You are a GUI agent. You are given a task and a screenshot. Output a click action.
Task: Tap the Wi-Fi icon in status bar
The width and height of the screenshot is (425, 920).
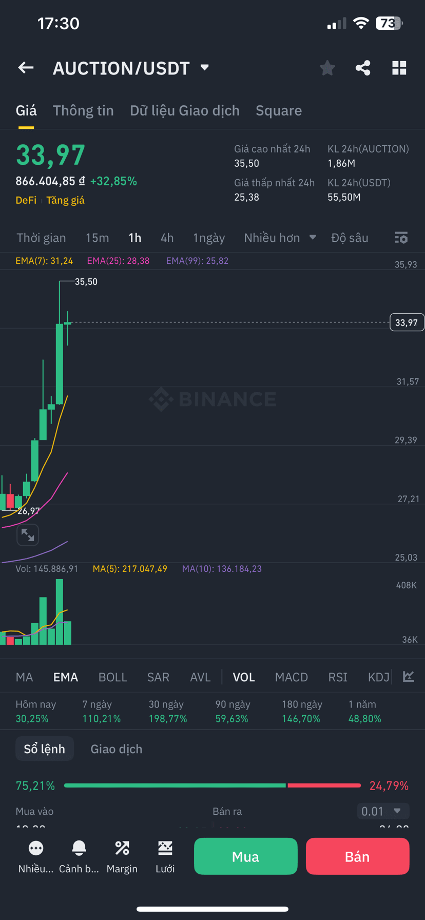pyautogui.click(x=361, y=23)
